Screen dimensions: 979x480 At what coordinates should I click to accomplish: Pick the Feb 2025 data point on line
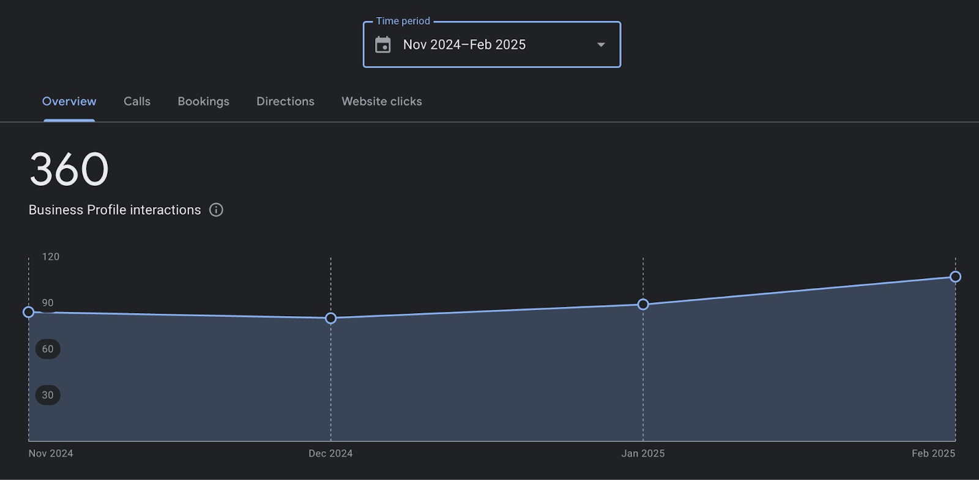pos(955,277)
